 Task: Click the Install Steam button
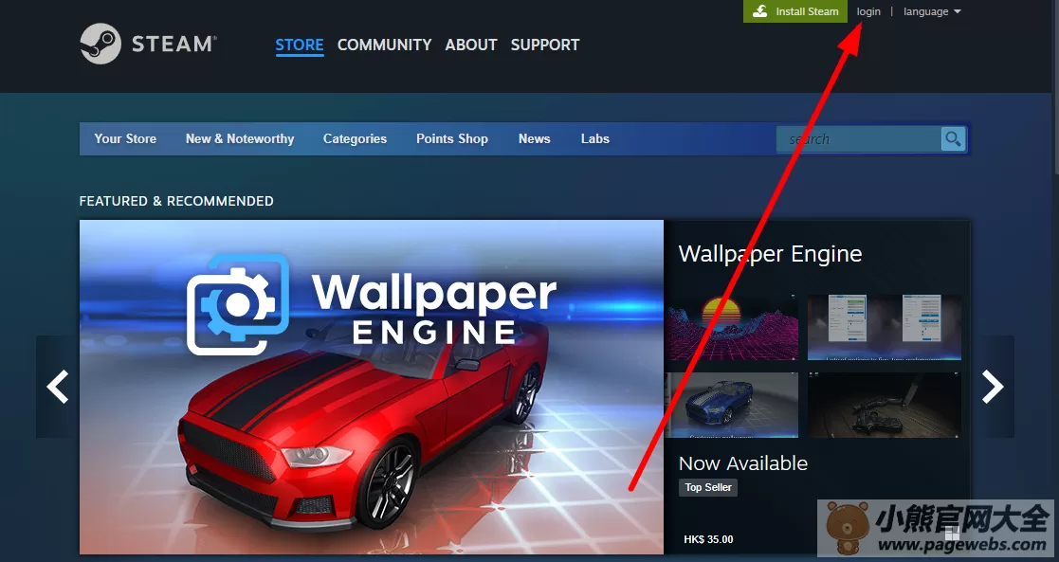click(x=795, y=11)
